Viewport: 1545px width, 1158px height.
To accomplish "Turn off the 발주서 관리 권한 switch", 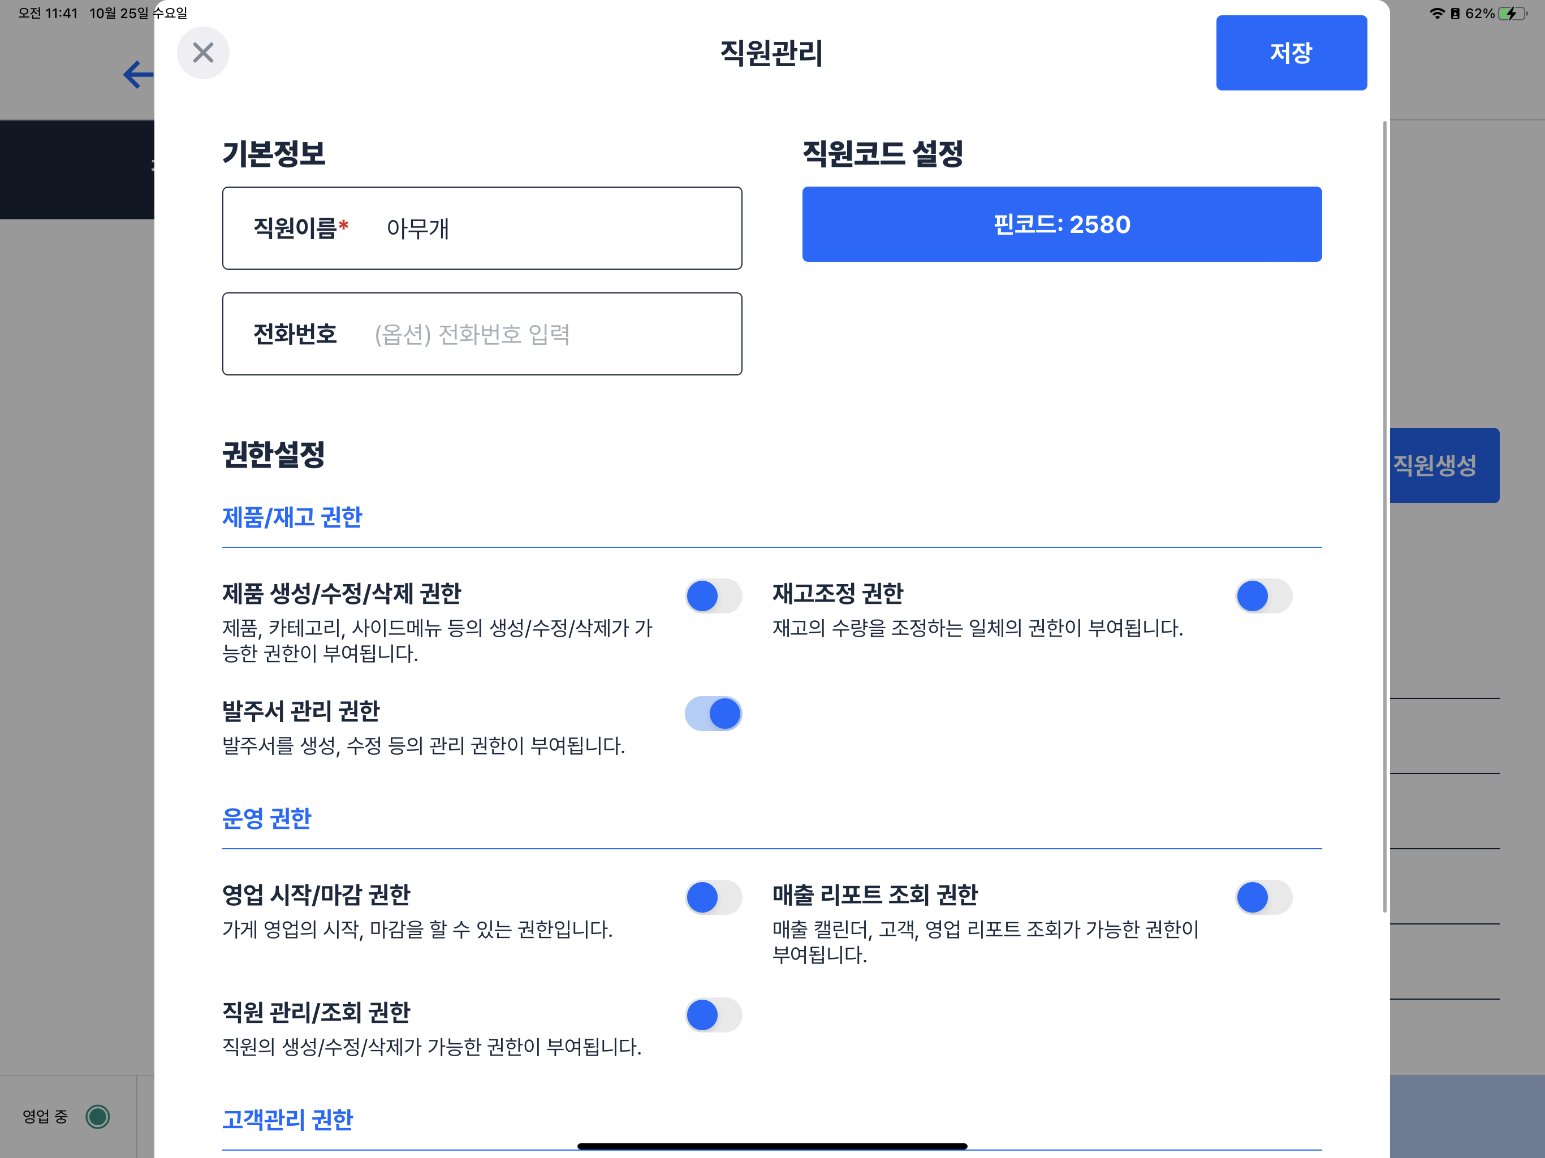I will coord(713,714).
